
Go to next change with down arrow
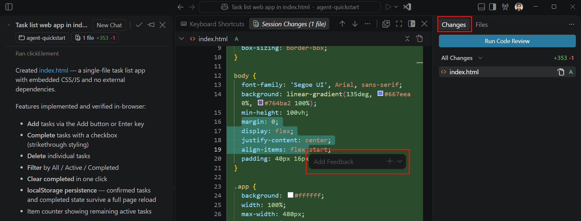pos(355,24)
